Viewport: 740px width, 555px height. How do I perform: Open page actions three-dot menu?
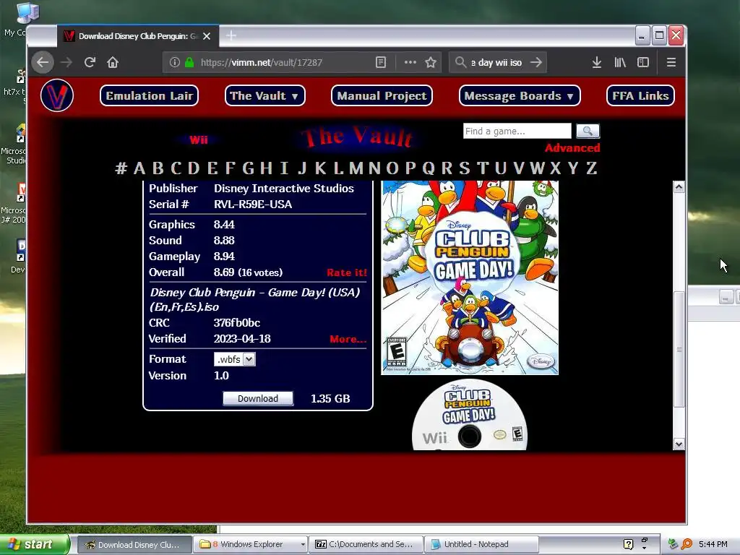click(410, 62)
